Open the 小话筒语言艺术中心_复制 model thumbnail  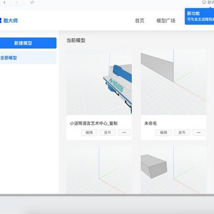[x=99, y=82]
